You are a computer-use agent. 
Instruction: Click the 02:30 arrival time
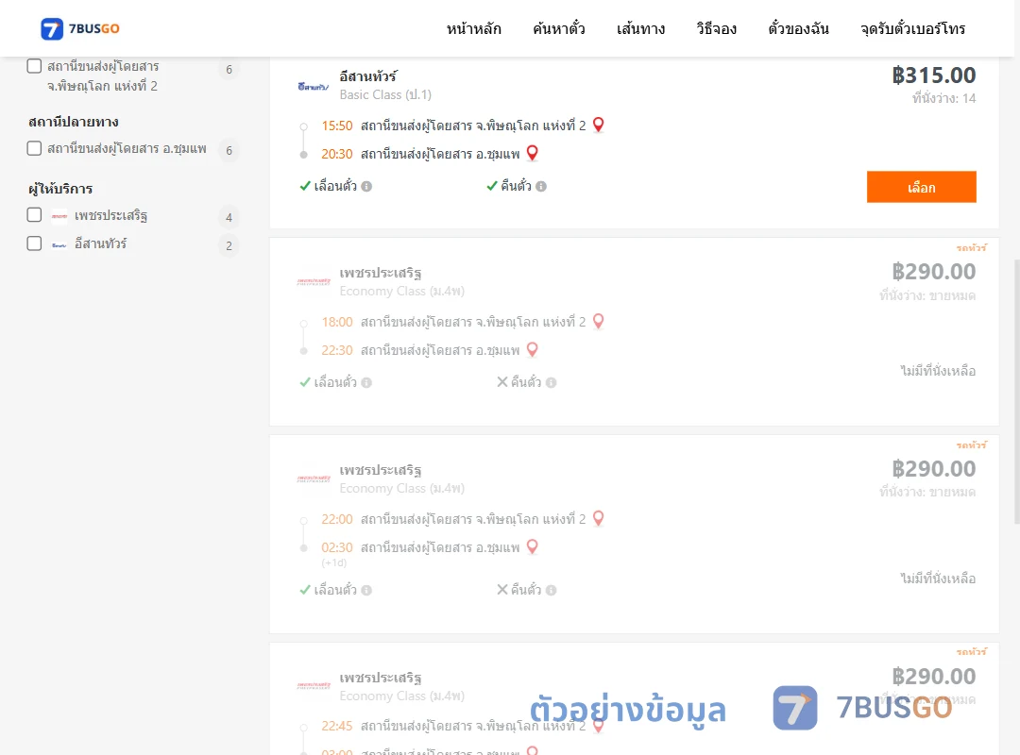coord(337,547)
